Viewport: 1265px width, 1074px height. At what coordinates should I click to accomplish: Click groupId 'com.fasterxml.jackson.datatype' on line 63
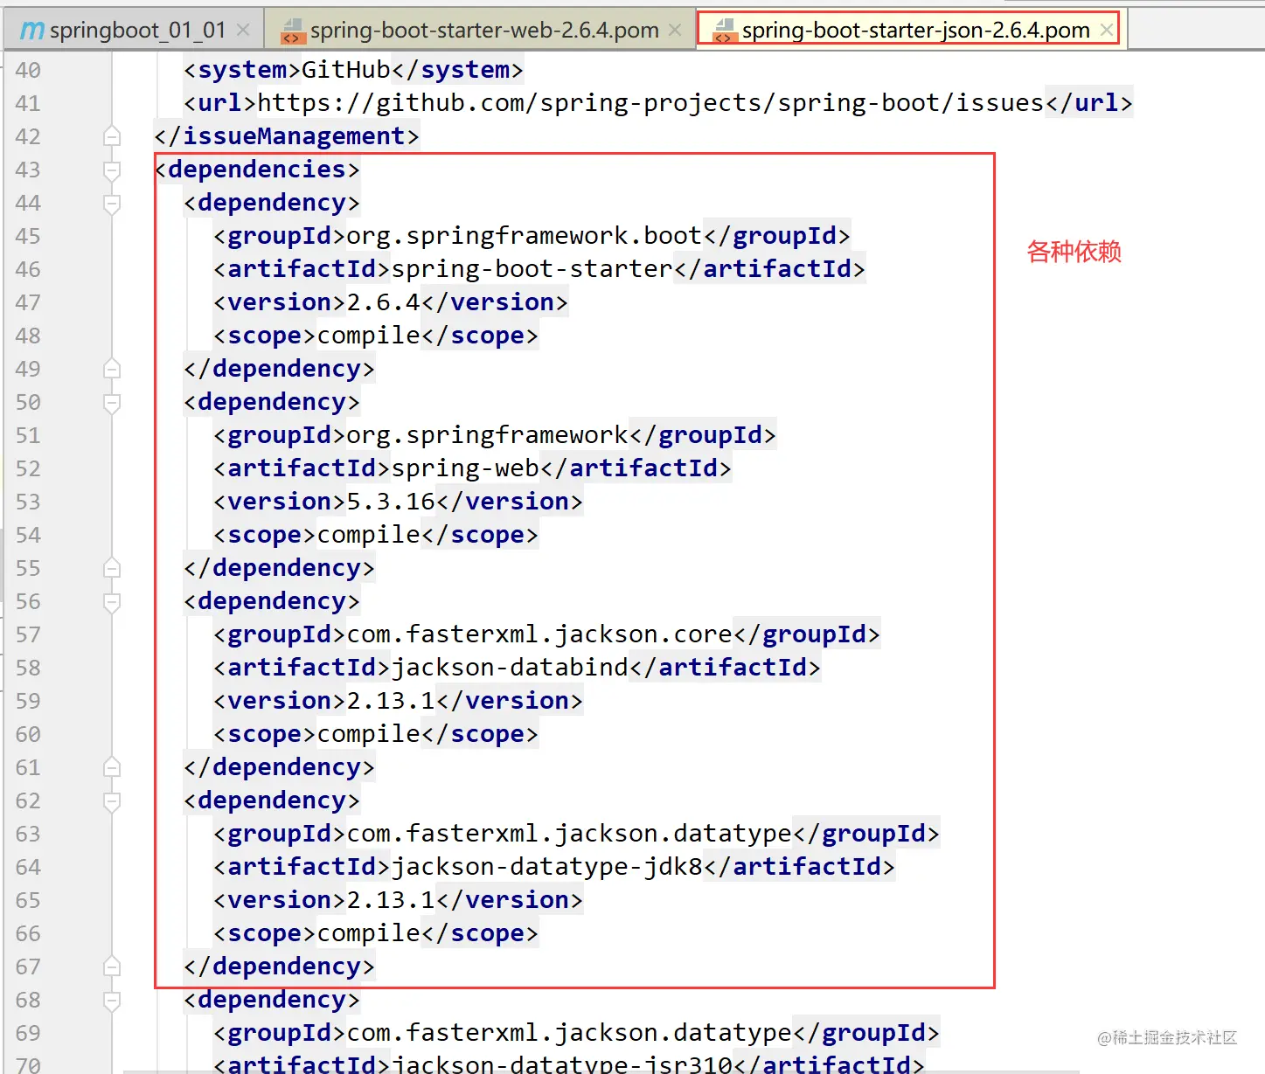569,834
